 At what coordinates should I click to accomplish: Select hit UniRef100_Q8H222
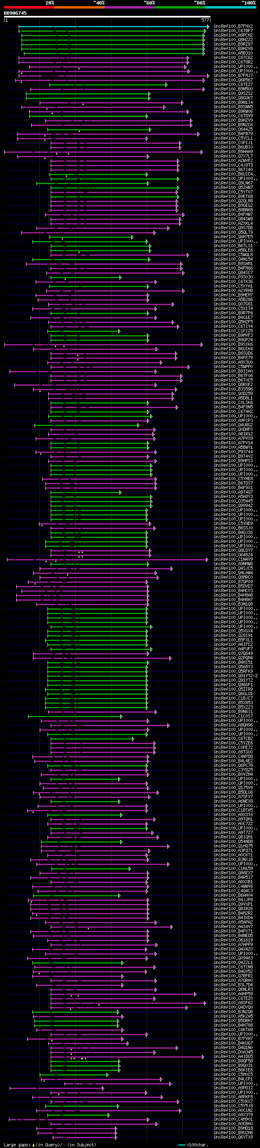click(x=233, y=40)
